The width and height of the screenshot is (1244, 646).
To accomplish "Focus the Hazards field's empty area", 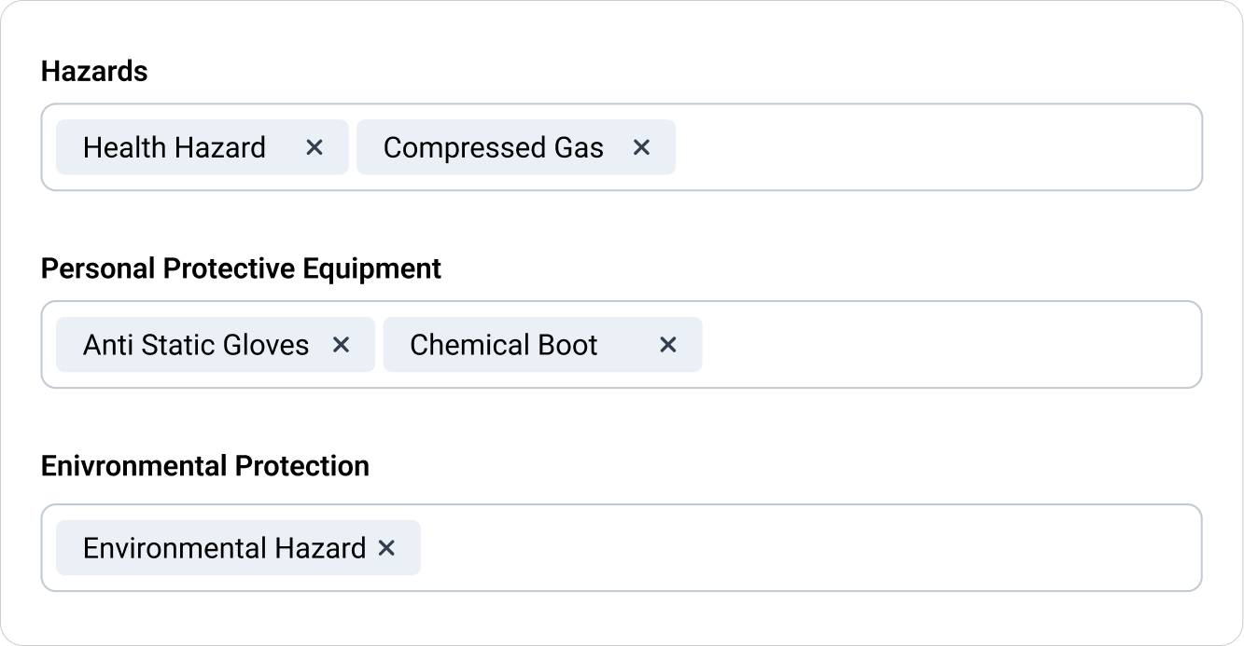I will pos(933,147).
